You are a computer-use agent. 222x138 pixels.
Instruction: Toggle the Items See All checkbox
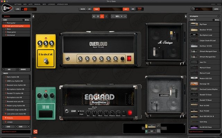(x=213, y=20)
